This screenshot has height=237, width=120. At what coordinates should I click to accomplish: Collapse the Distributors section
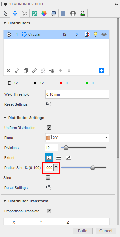(x=5, y=23)
